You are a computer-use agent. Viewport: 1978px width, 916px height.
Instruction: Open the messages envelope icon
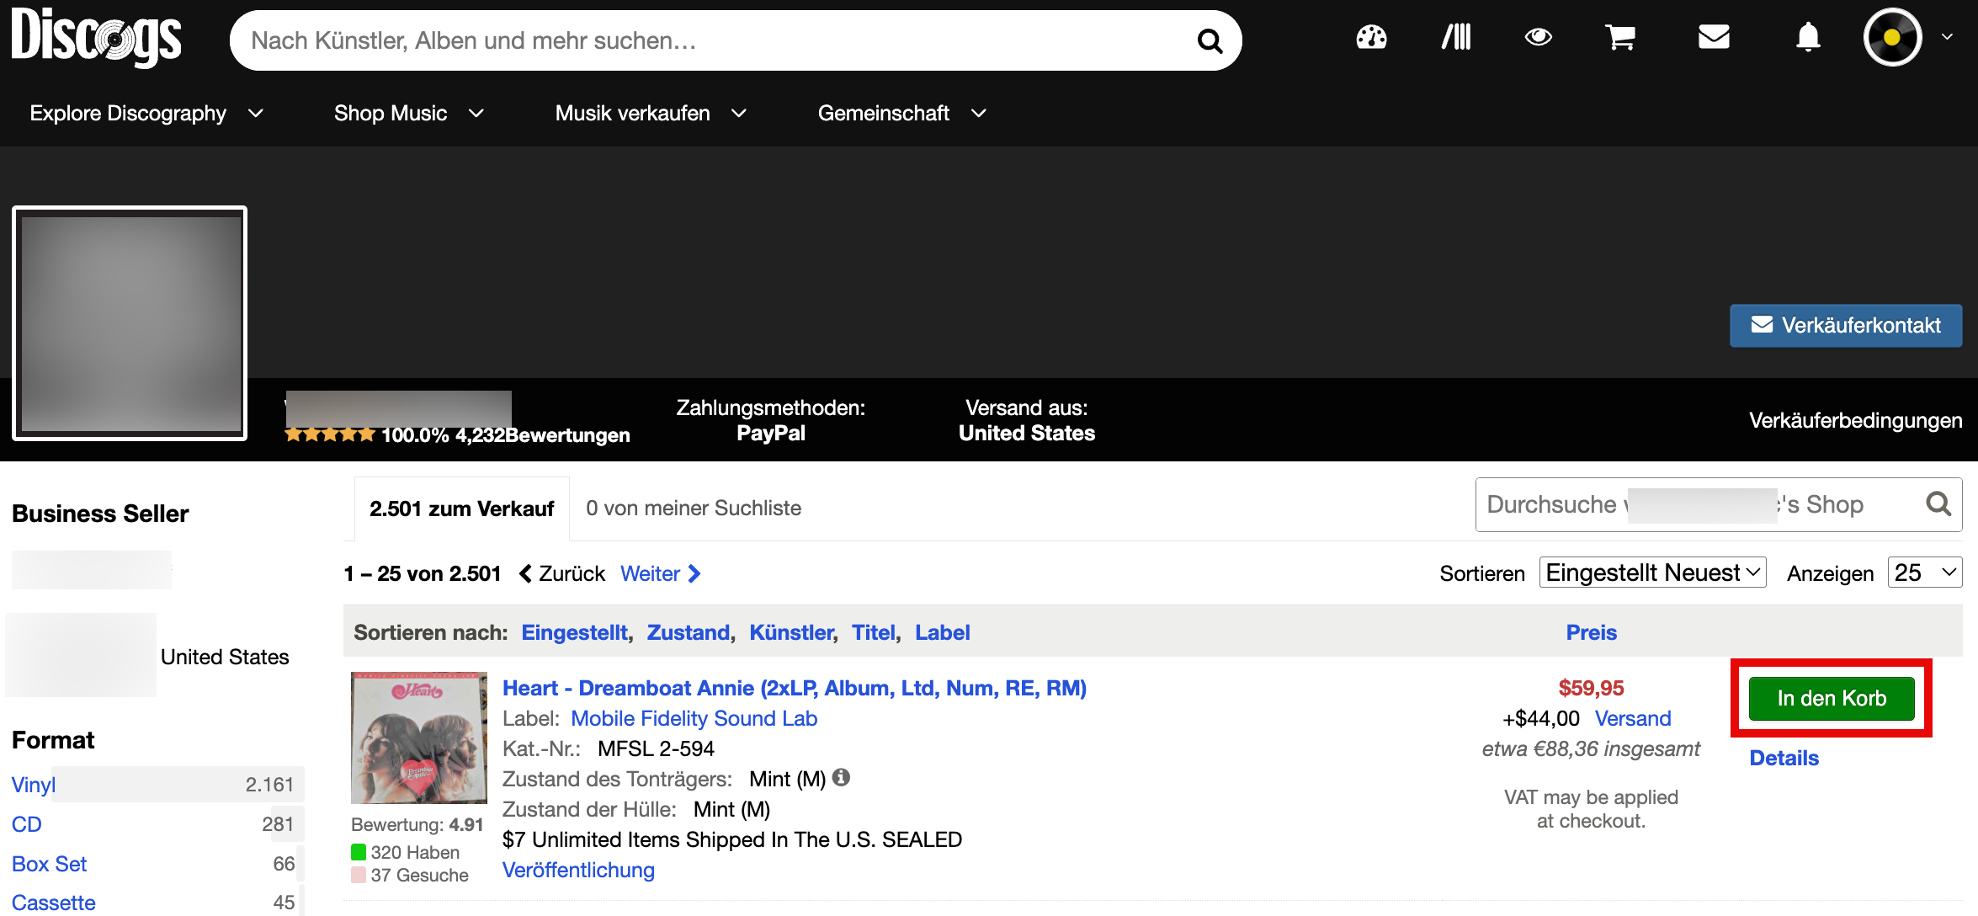[x=1714, y=37]
